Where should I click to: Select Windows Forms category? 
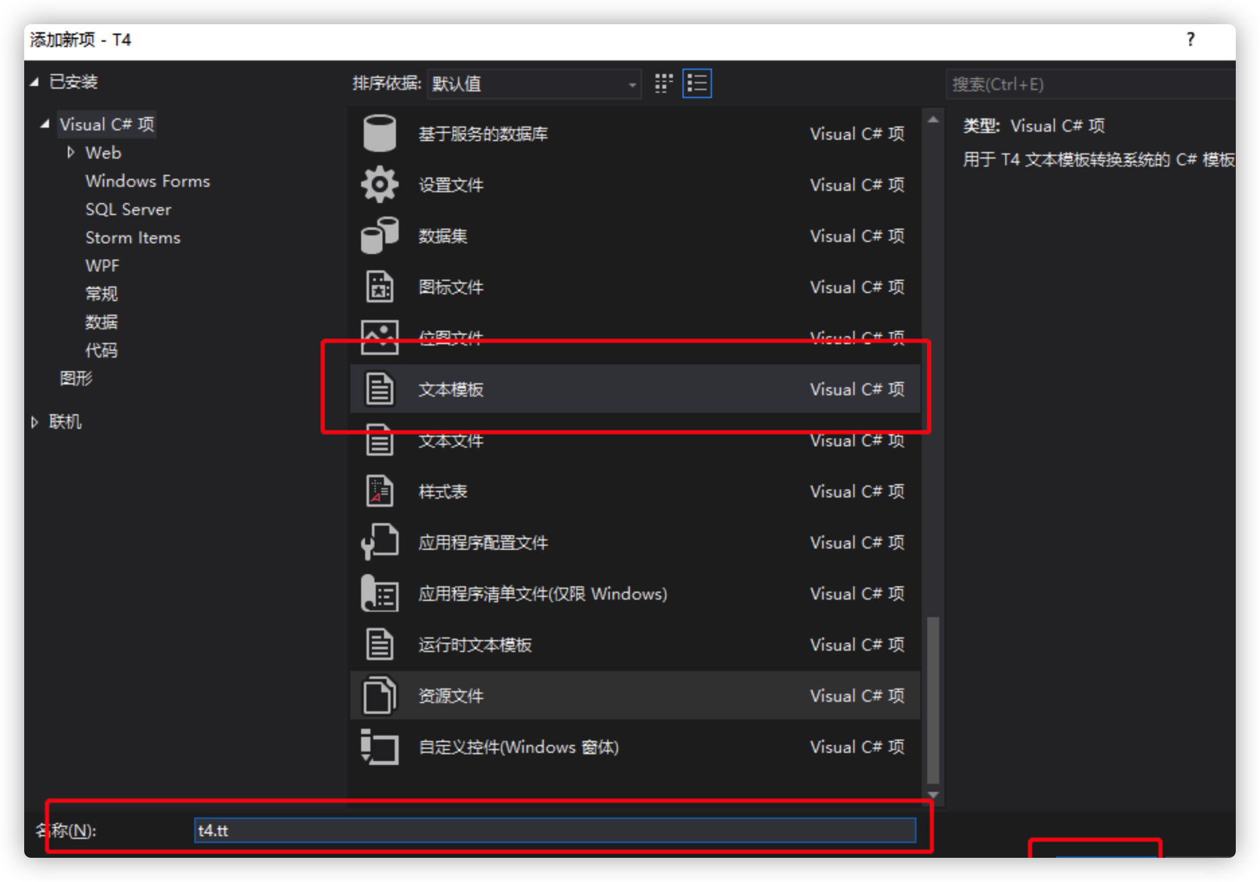click(147, 181)
